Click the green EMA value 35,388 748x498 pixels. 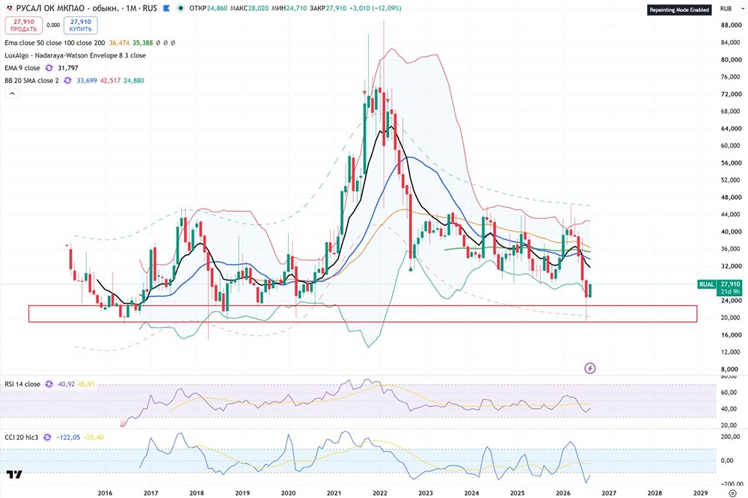click(143, 43)
